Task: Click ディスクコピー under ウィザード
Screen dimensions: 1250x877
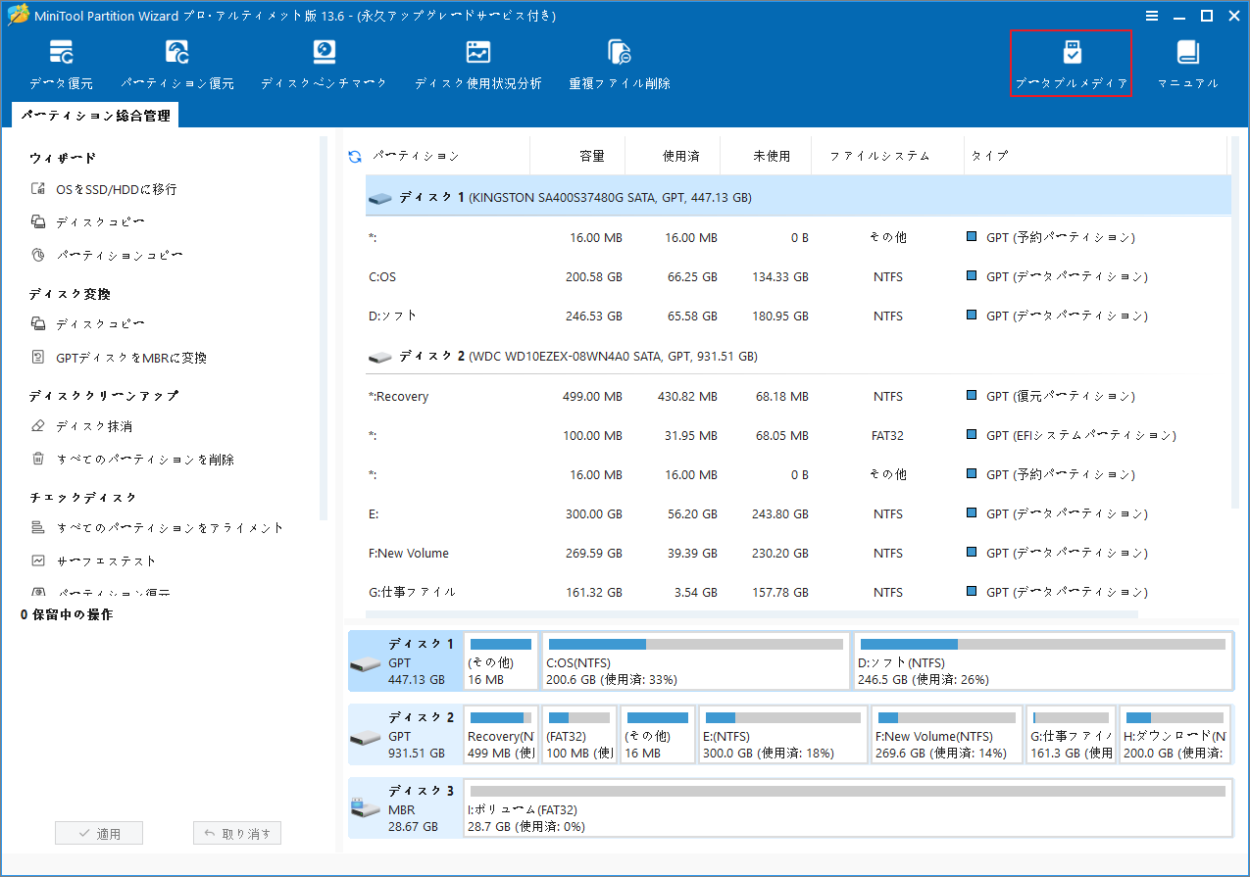Action: [87, 222]
